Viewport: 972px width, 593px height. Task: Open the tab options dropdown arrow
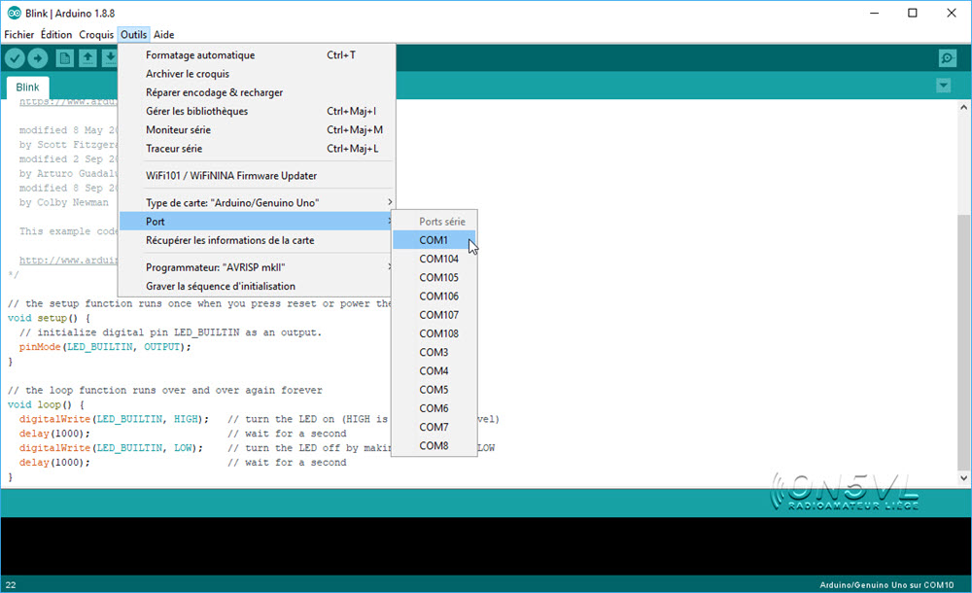(x=943, y=85)
